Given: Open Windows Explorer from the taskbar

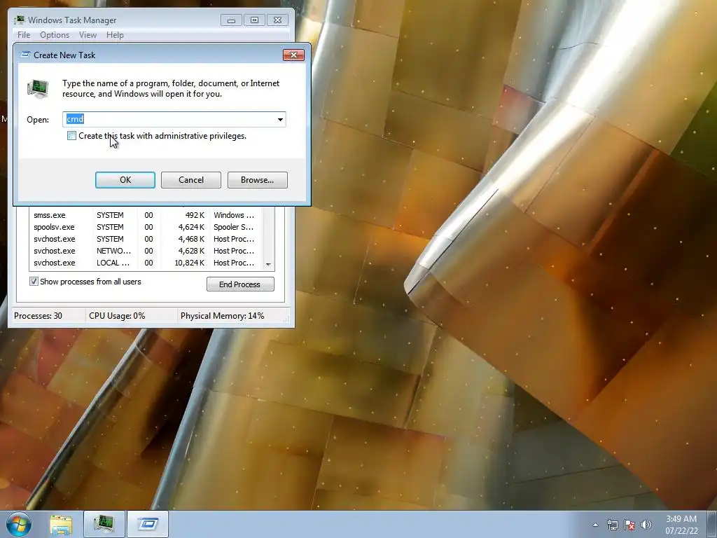Looking at the screenshot, I should [x=61, y=524].
